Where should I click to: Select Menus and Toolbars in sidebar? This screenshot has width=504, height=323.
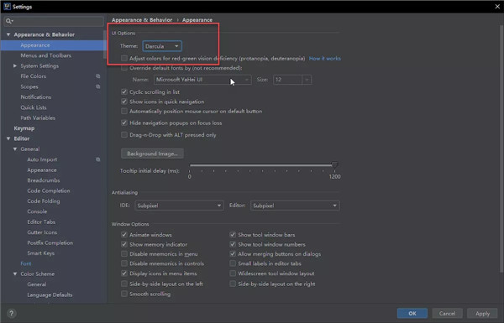46,55
